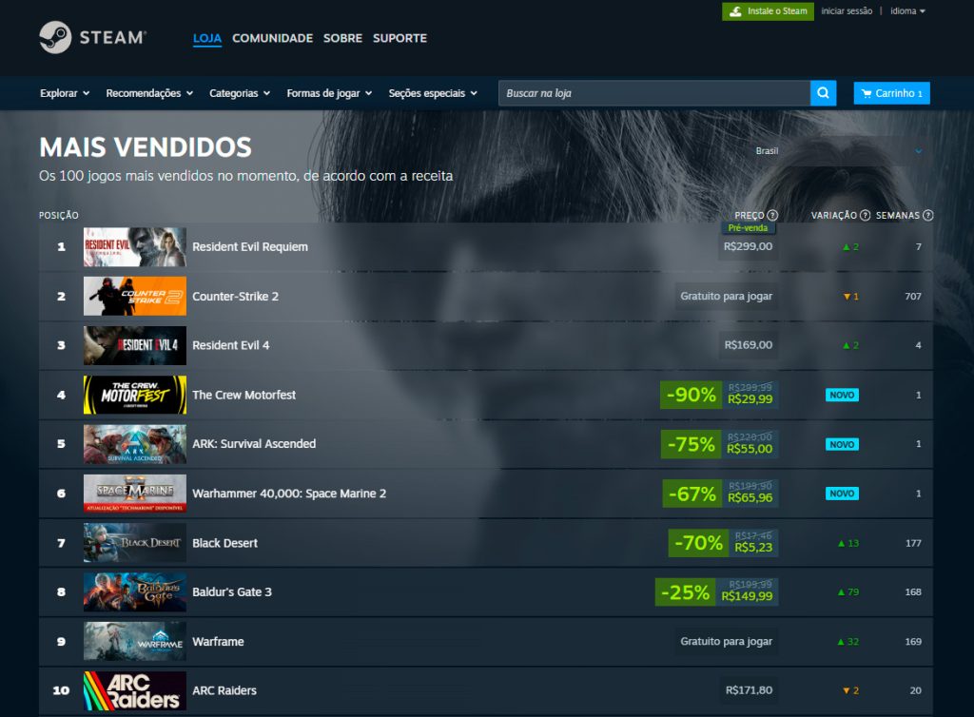Image resolution: width=974 pixels, height=717 pixels.
Task: Click the Instale o Steam button
Action: tap(768, 11)
